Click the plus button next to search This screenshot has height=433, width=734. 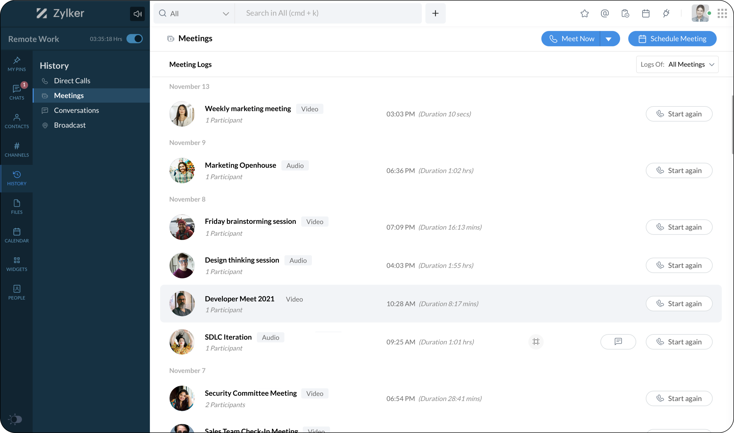tap(435, 14)
